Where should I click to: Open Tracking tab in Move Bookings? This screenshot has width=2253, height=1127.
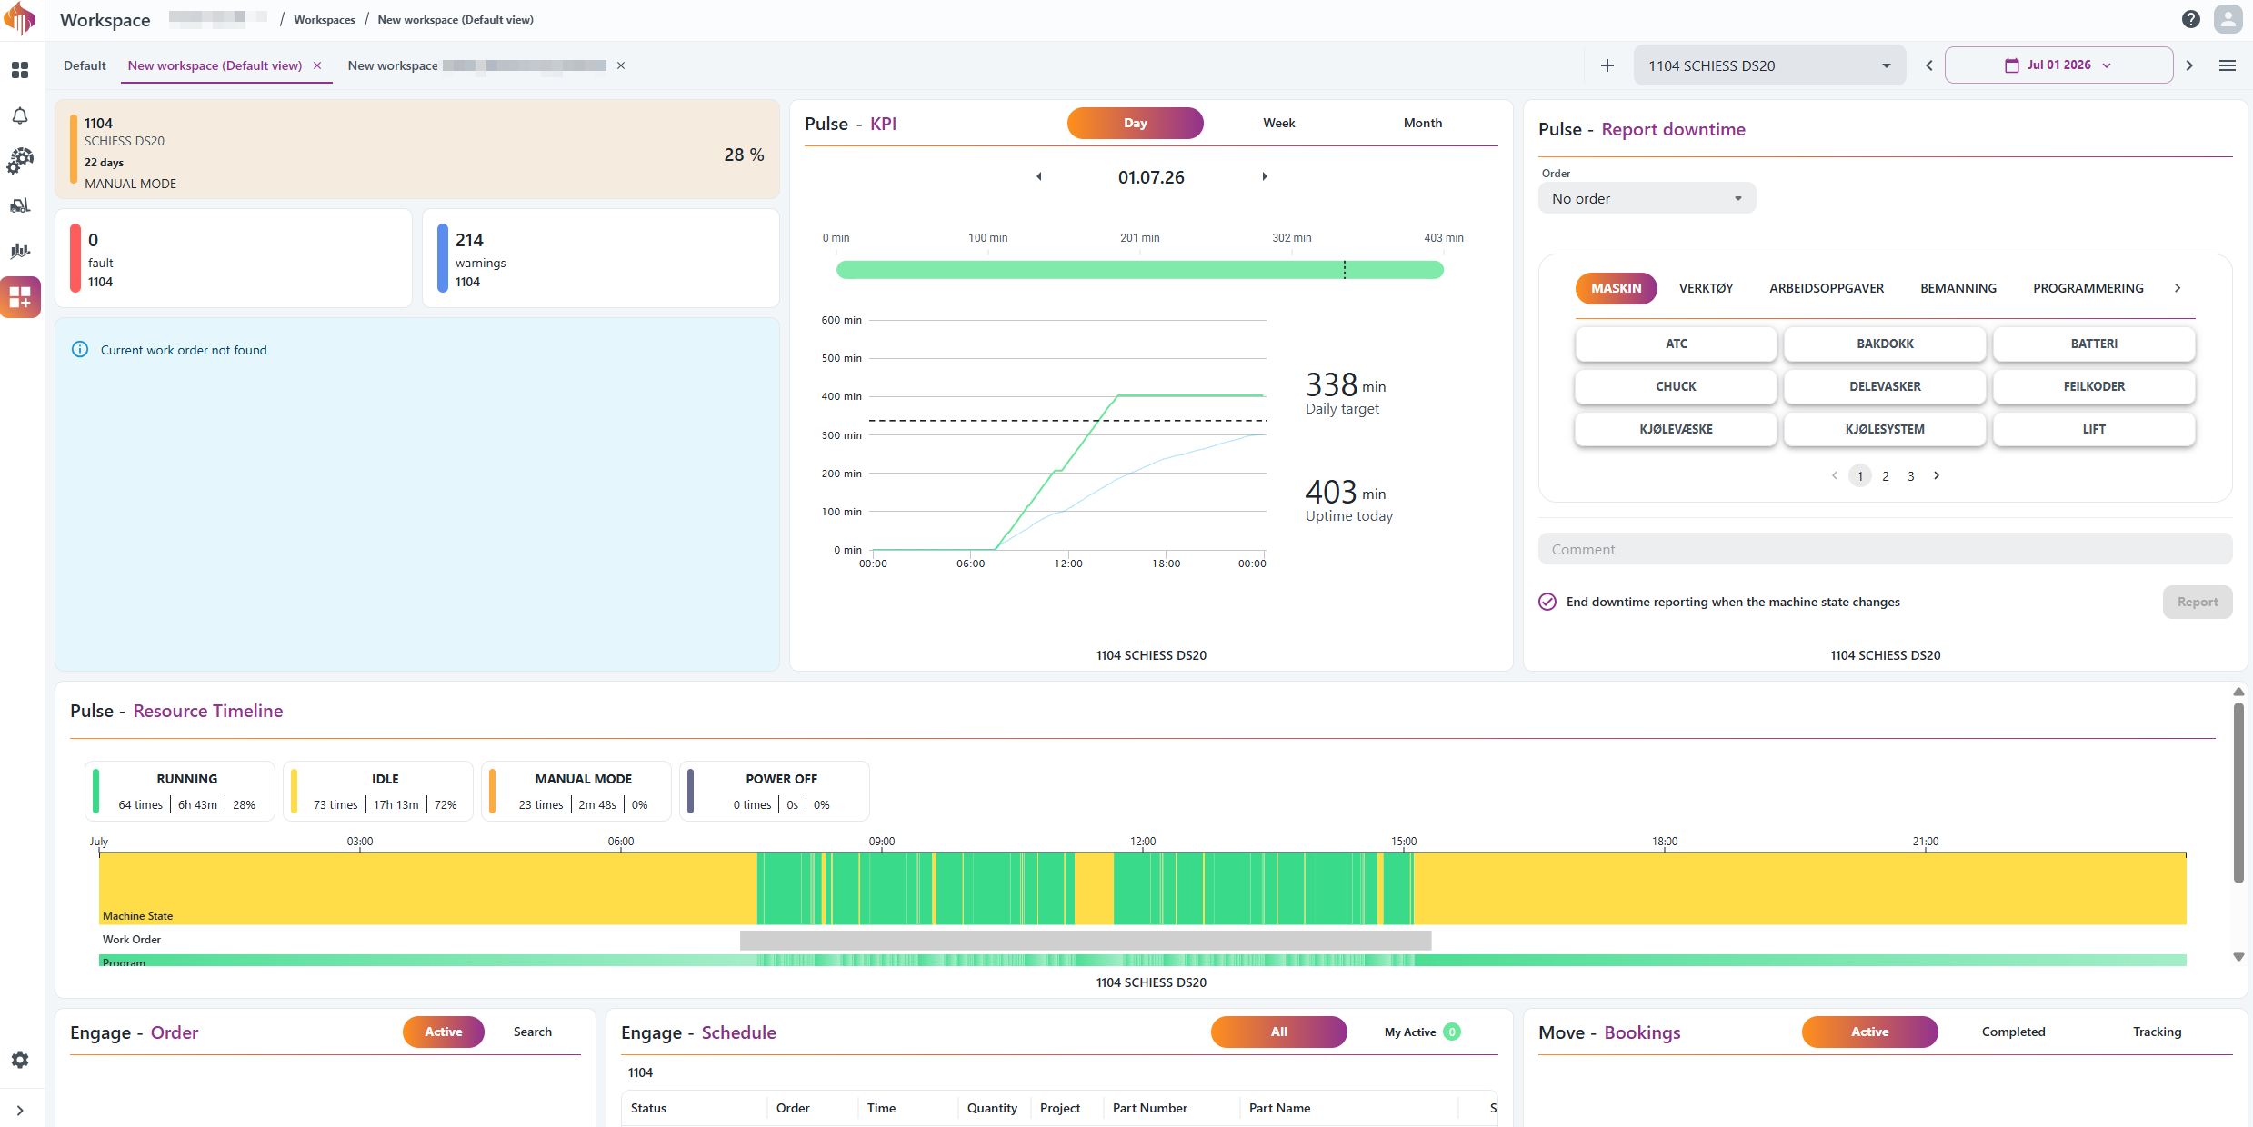pyautogui.click(x=2157, y=1032)
